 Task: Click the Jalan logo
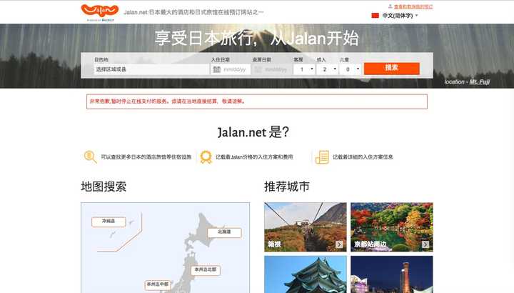click(100, 12)
